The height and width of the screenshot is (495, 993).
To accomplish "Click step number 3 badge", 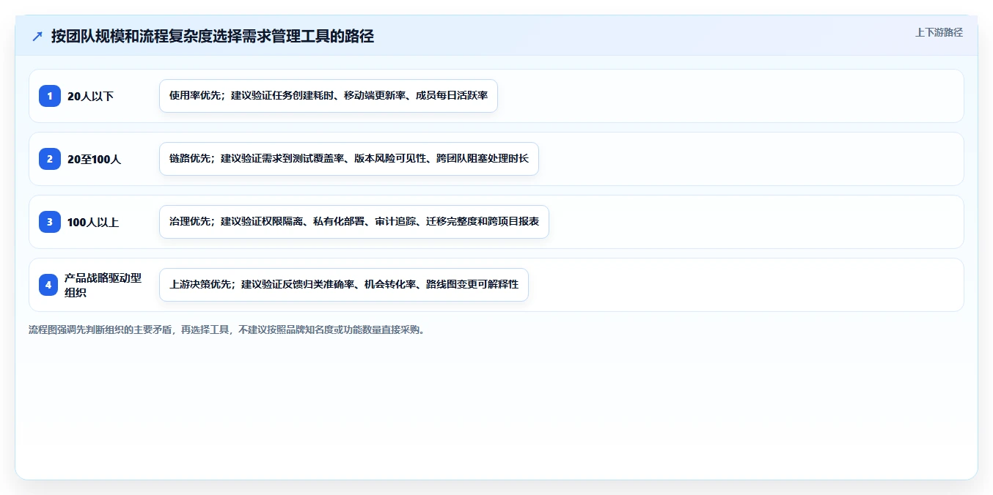I will (x=50, y=222).
